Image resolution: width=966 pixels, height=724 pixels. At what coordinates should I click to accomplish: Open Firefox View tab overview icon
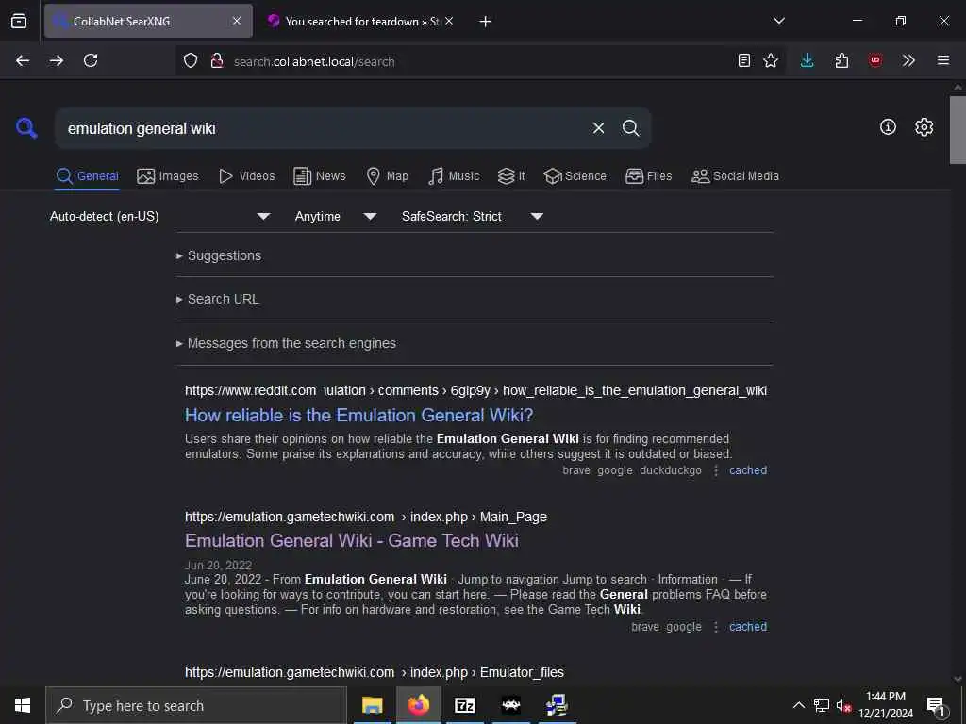(19, 21)
